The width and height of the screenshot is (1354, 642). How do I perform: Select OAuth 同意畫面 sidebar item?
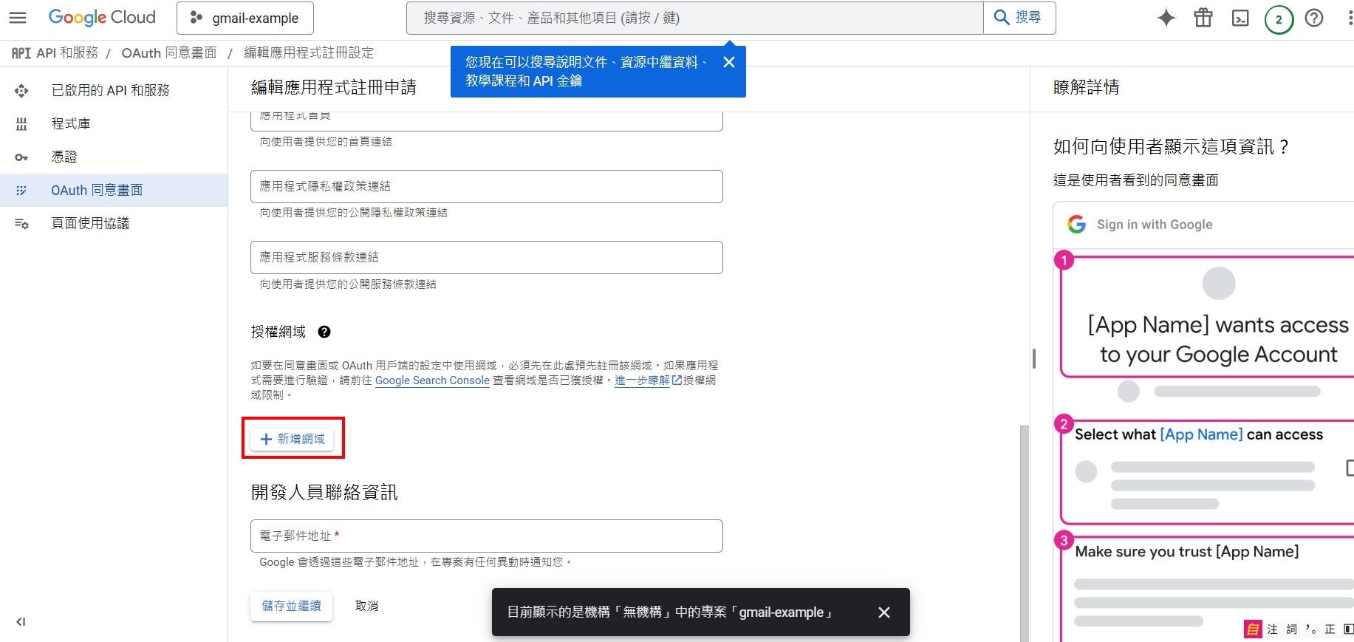click(x=114, y=190)
